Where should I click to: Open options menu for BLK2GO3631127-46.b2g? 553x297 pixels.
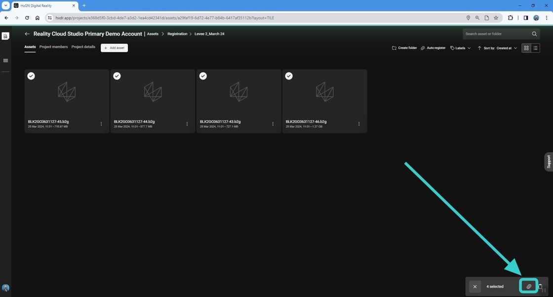click(x=359, y=124)
